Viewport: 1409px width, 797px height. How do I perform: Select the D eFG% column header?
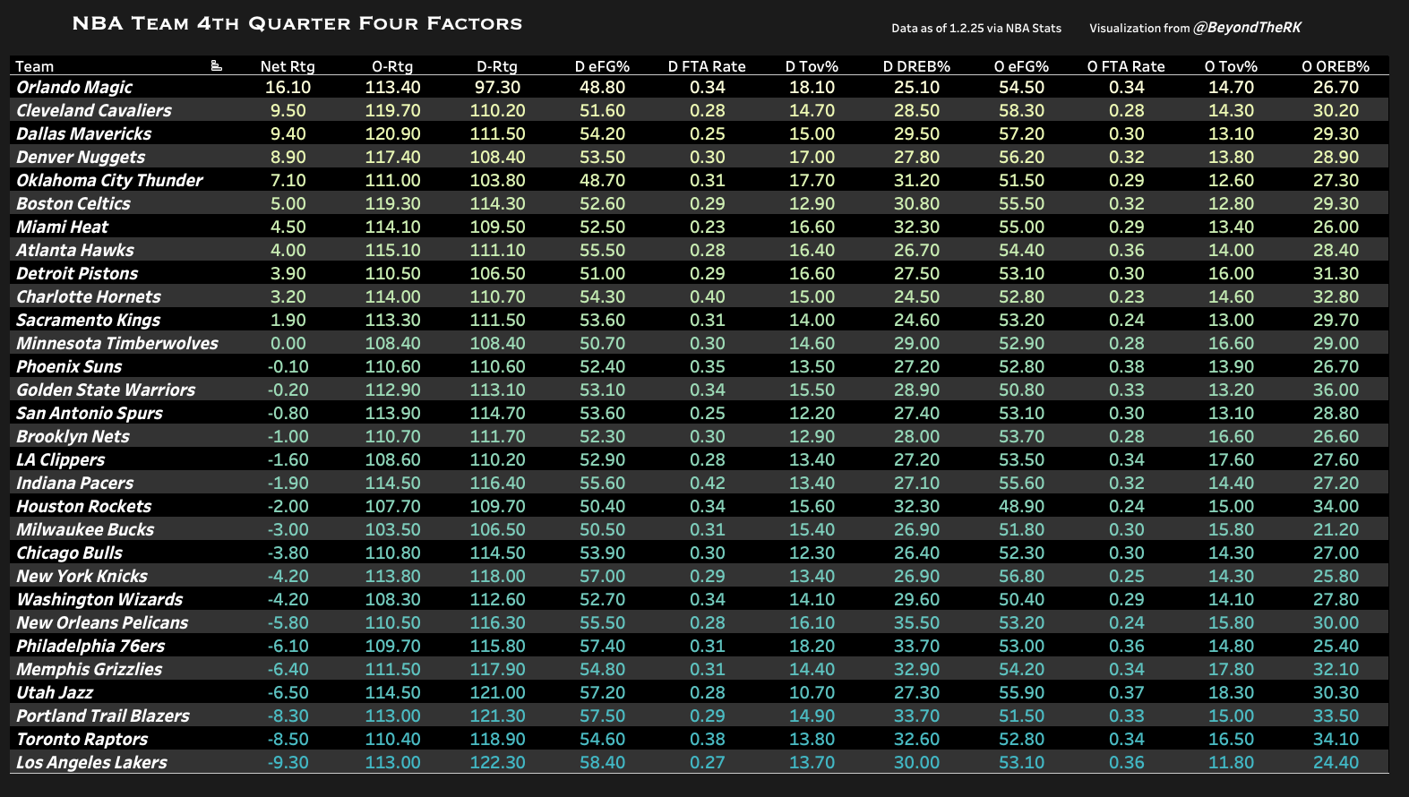602,66
